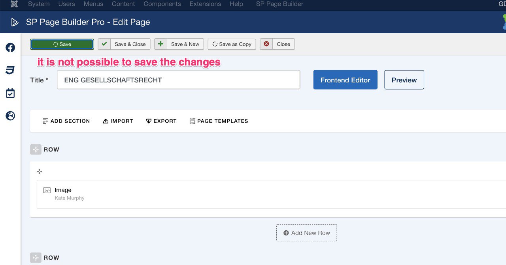The width and height of the screenshot is (506, 265).
Task: Open the Components menu
Action: coord(162,4)
